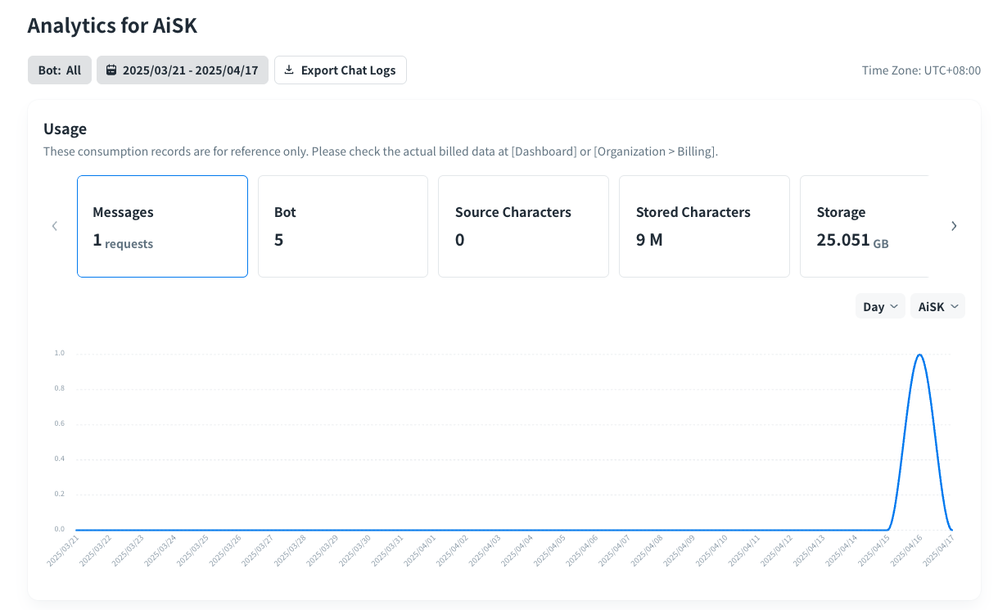The width and height of the screenshot is (1007, 610).
Task: Click the chart peak at 2025/04/16
Action: coord(920,355)
